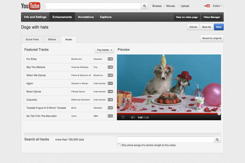Image resolution: width=245 pixels, height=163 pixels.
Task: Click the 9:25 duration badge for Toccata Fugue
Action: (x=110, y=108)
